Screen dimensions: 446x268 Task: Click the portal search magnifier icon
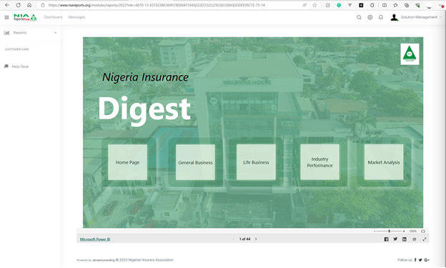[x=359, y=17]
